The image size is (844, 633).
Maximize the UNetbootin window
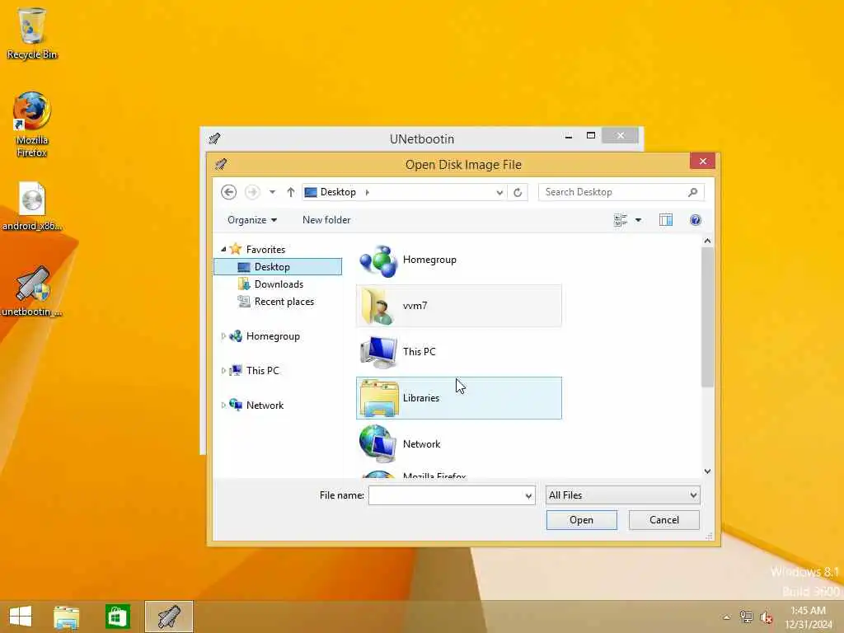[590, 136]
